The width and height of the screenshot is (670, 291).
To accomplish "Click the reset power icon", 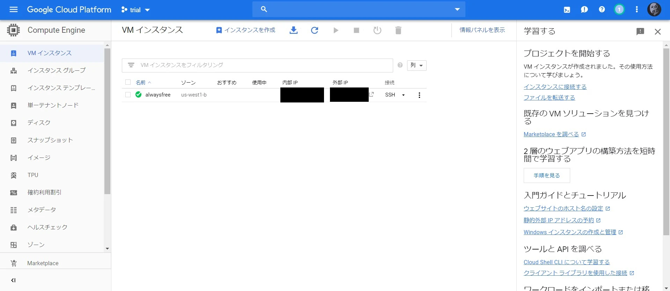I will (x=377, y=30).
